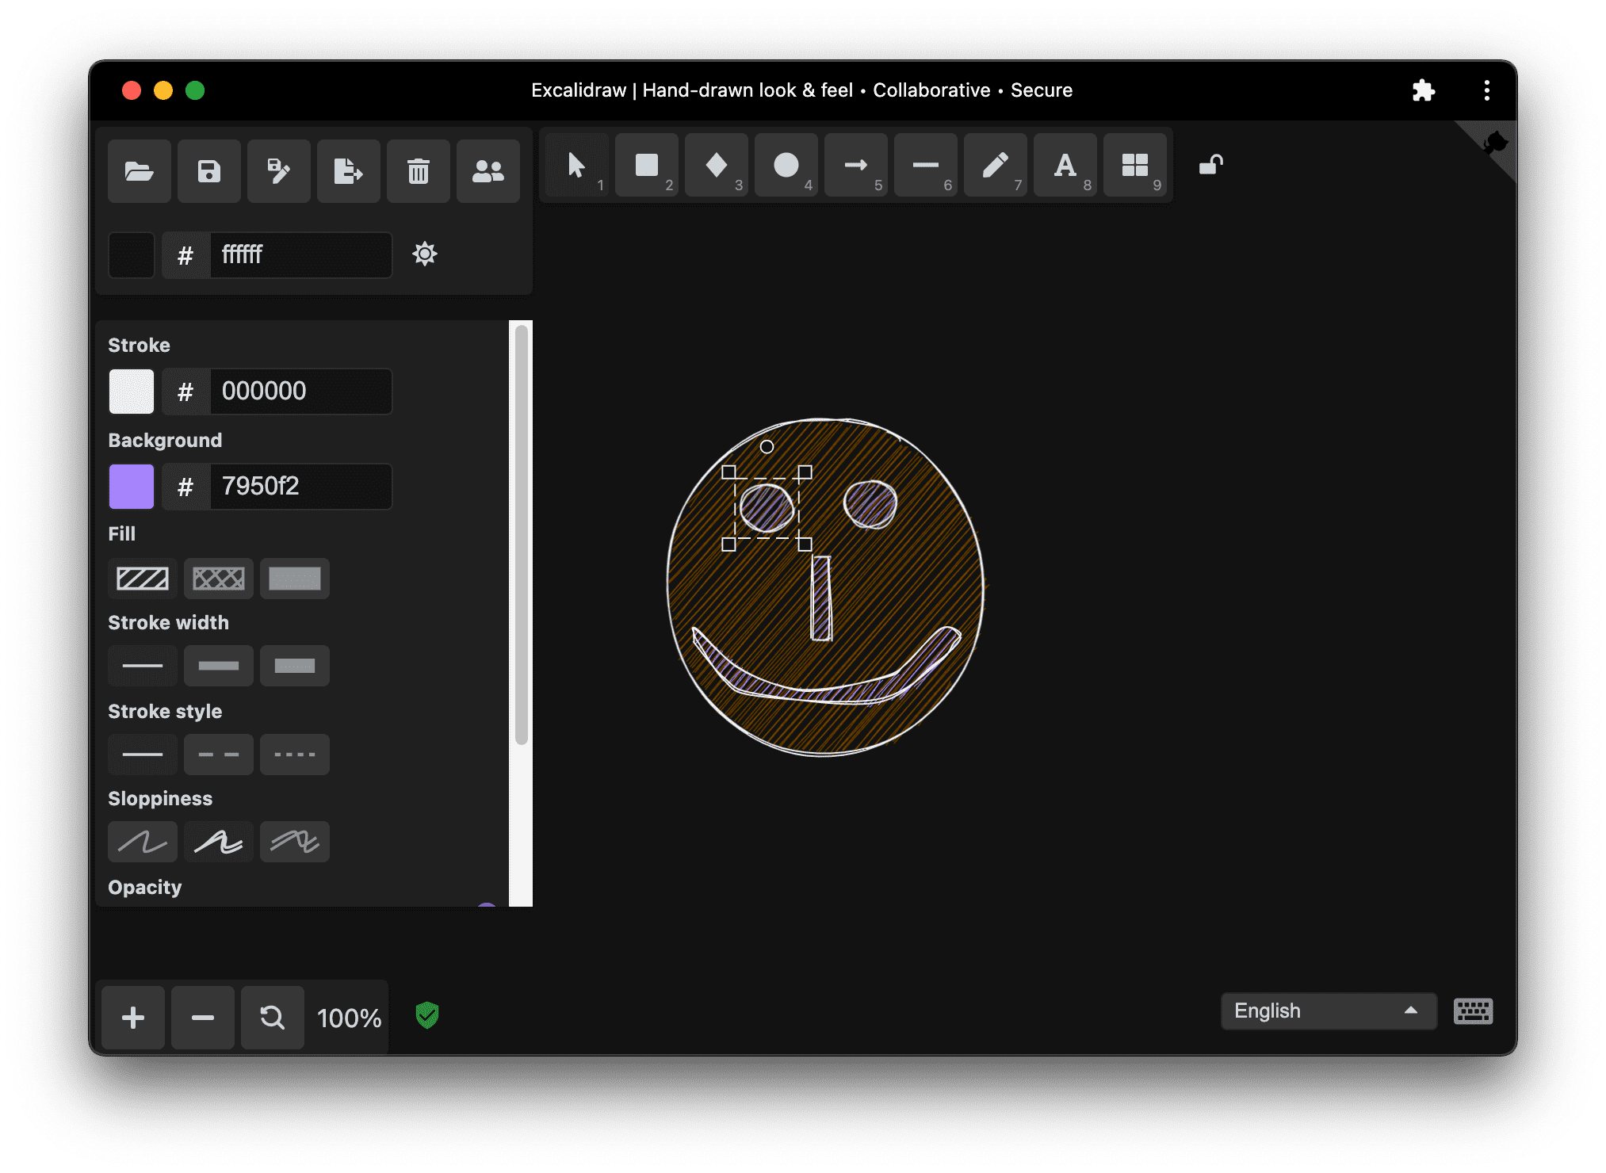Viewport: 1606px width, 1173px height.
Task: Select the Rectangle tool
Action: [x=648, y=170]
